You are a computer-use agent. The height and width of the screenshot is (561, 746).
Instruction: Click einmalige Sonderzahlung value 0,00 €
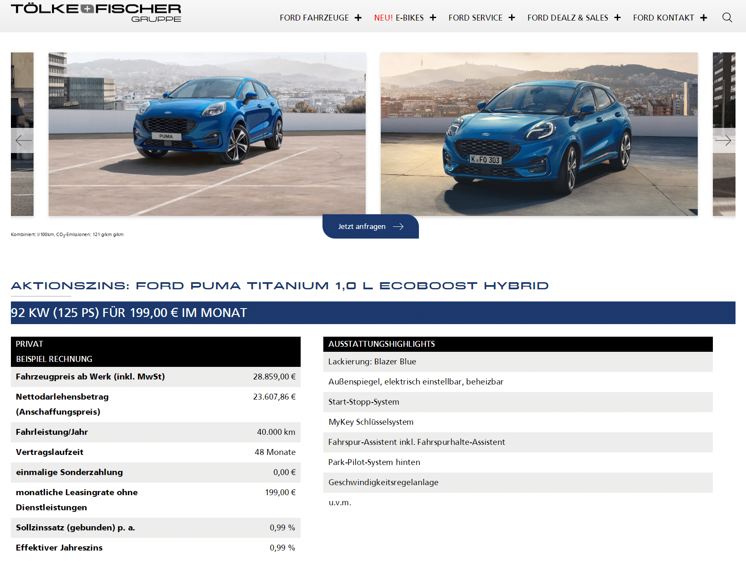[284, 472]
